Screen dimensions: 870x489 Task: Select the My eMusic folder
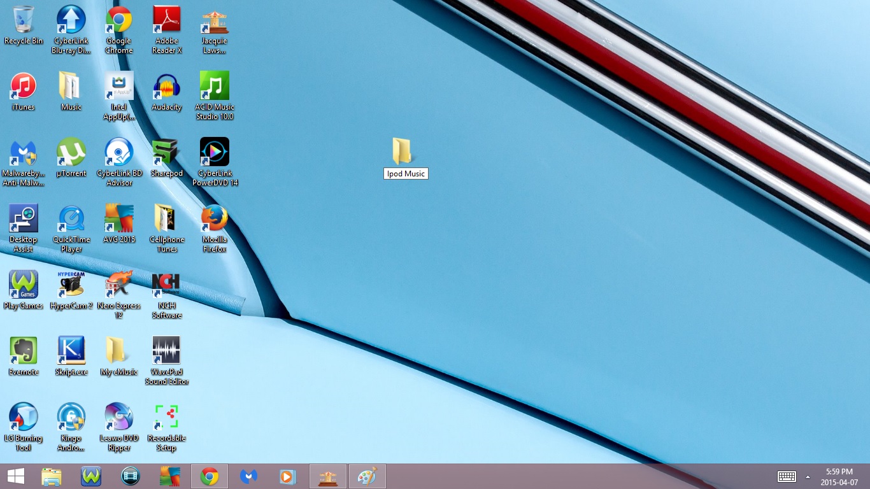[x=119, y=357]
